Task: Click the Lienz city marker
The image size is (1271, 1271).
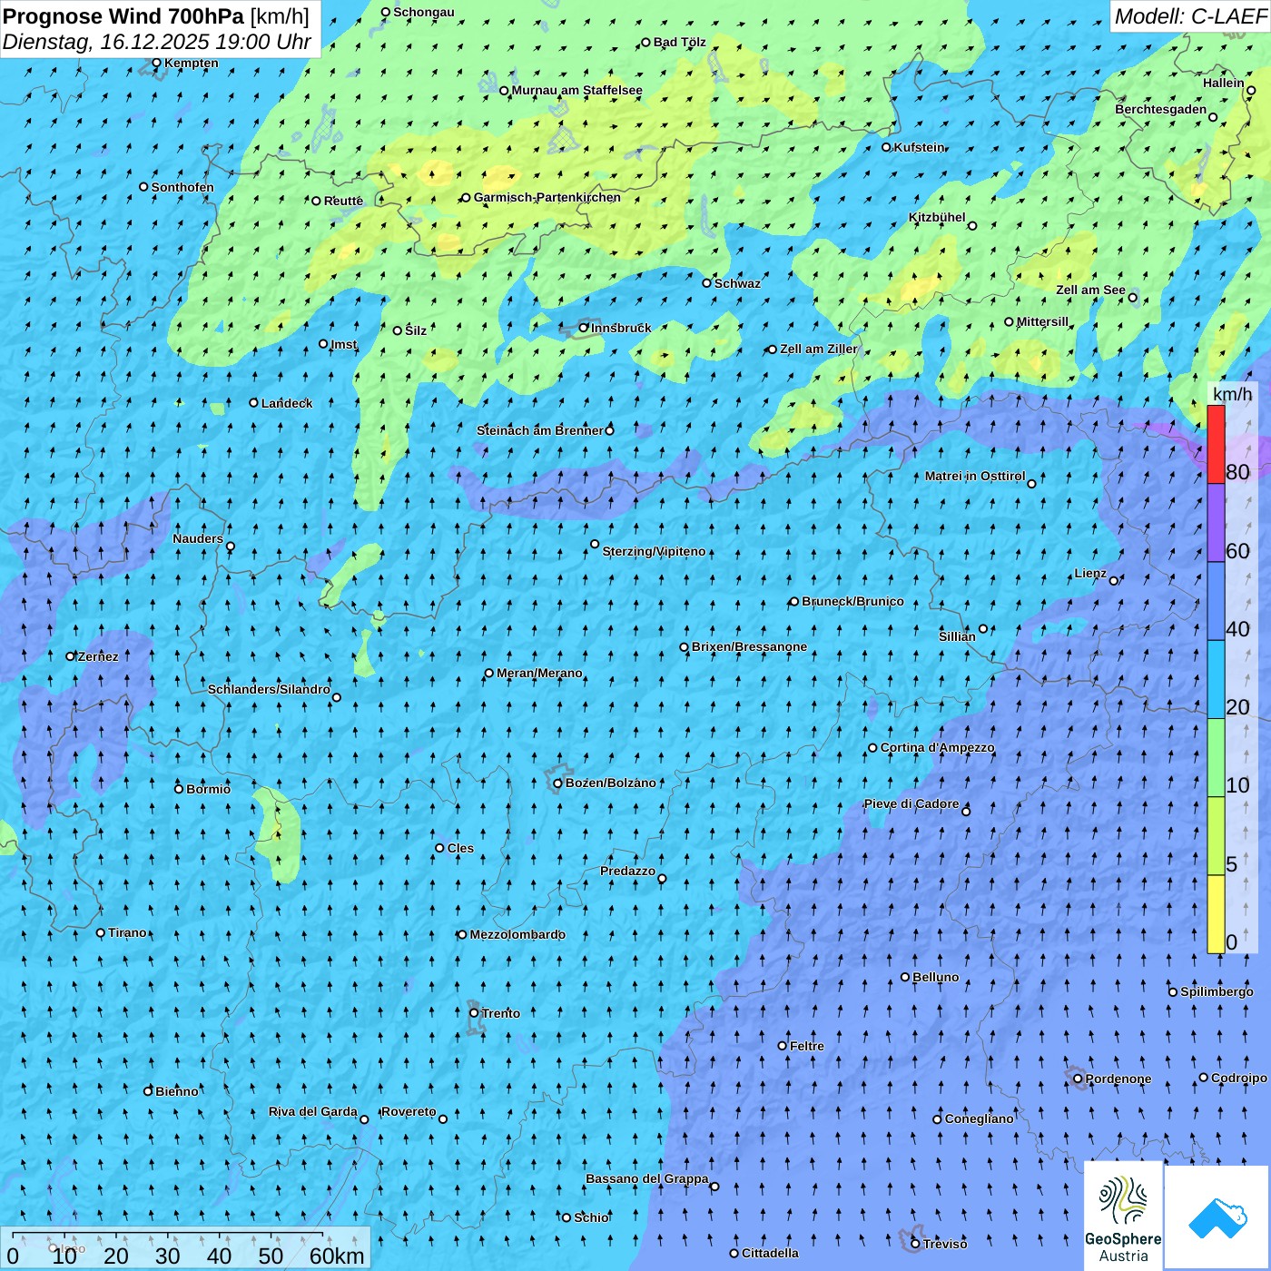Action: (1114, 580)
